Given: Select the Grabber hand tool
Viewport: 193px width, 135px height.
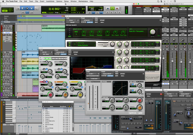Looking at the screenshot, I should point(32,8).
